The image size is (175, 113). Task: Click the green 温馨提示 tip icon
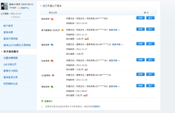pos(42,101)
